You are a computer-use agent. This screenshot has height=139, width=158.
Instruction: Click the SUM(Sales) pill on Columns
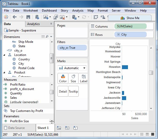[x=130, y=26]
